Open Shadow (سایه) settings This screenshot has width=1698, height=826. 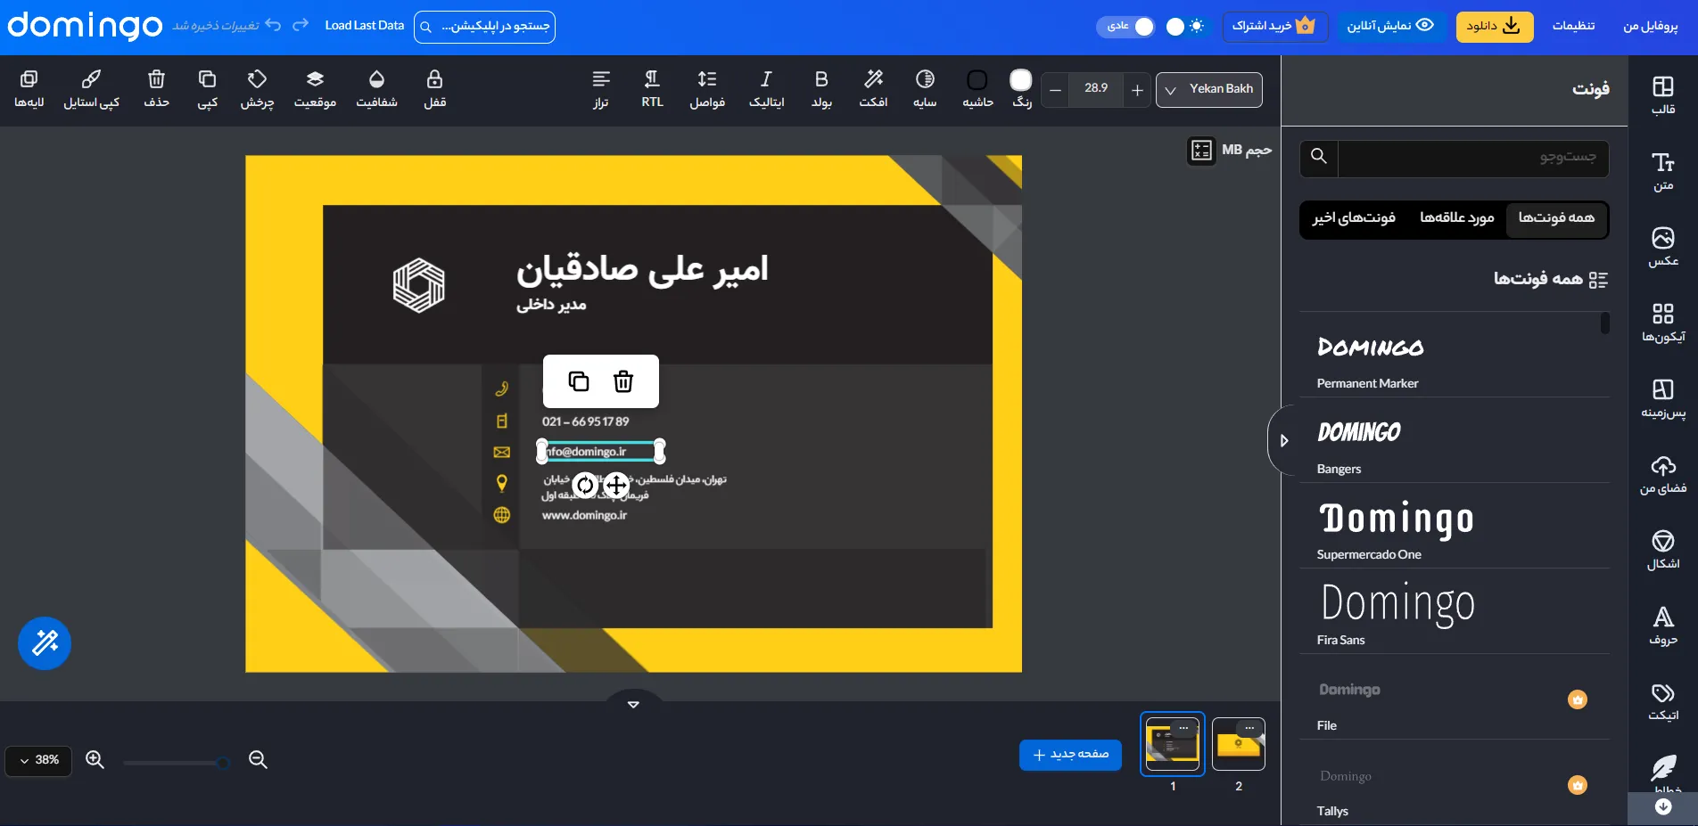click(x=925, y=89)
